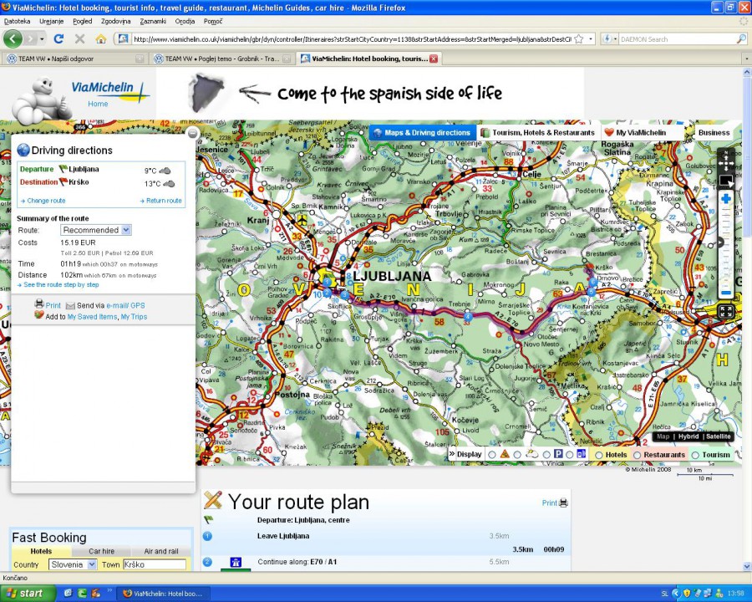752x602 pixels.
Task: Click the Stop loading X icon
Action: [x=79, y=39]
